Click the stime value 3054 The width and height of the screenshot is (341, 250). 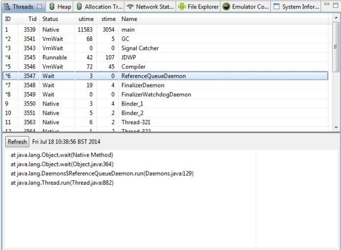coord(108,29)
